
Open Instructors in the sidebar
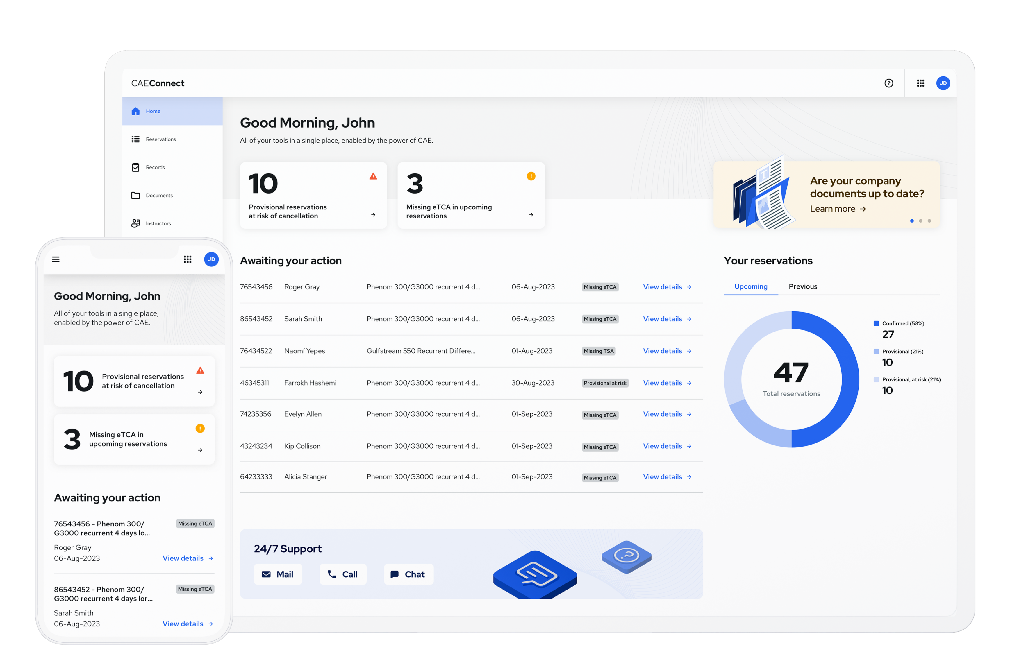[158, 223]
